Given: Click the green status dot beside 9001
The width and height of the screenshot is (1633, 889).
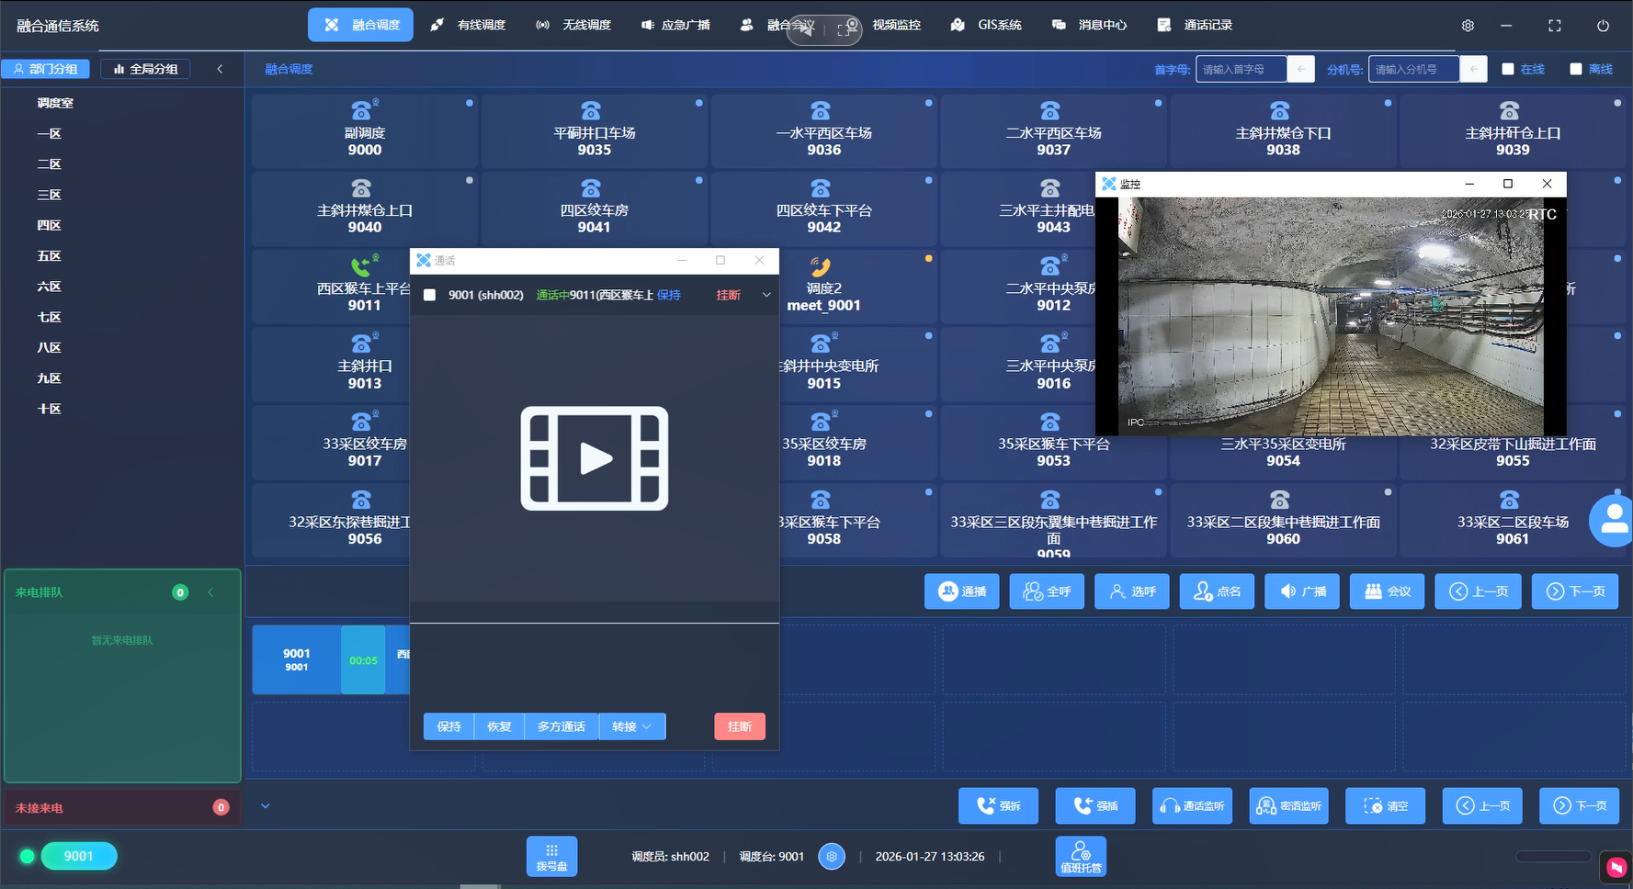Looking at the screenshot, I should point(28,856).
